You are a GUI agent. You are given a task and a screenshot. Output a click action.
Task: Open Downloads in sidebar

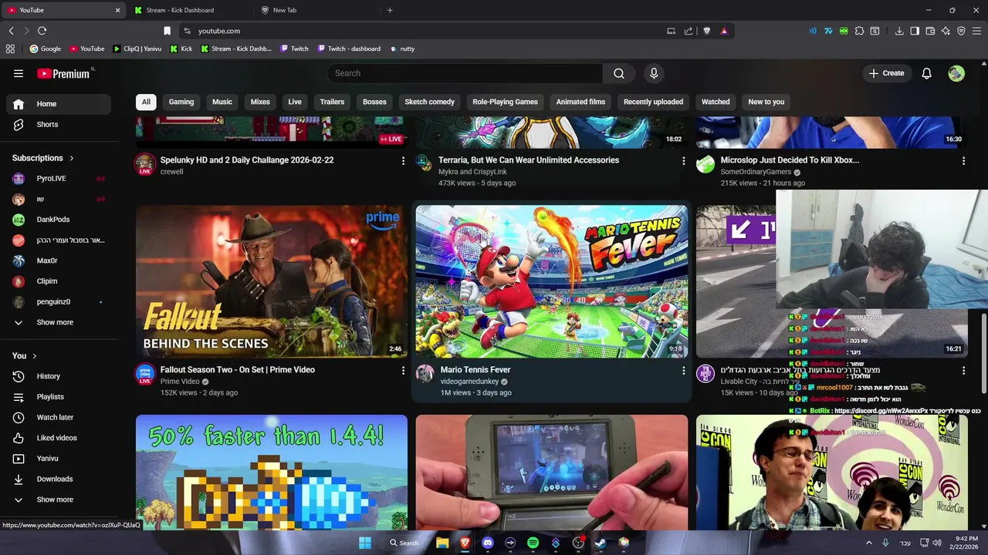click(59, 479)
